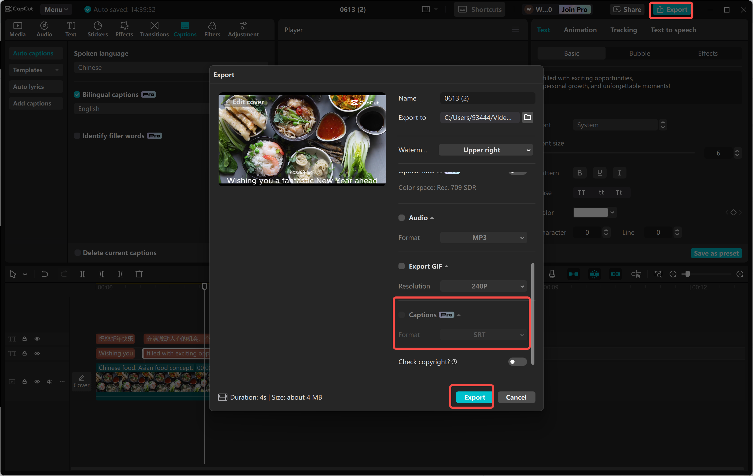Select the Effects sub-tab in Text panel
The image size is (753, 476).
tap(708, 53)
